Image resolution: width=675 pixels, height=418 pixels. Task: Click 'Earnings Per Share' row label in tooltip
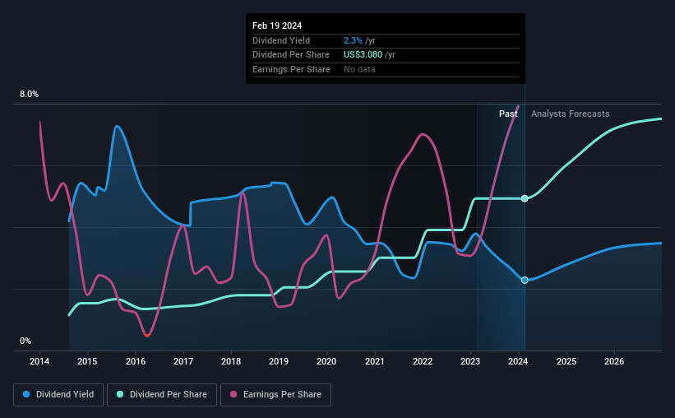coord(291,69)
